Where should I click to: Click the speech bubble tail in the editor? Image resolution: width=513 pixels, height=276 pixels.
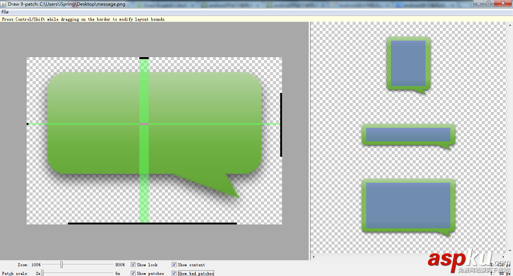(x=218, y=185)
